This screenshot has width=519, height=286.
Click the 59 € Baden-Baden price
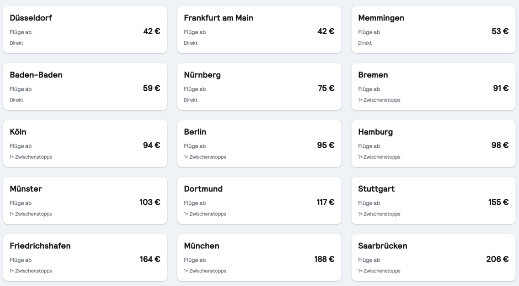tap(151, 88)
